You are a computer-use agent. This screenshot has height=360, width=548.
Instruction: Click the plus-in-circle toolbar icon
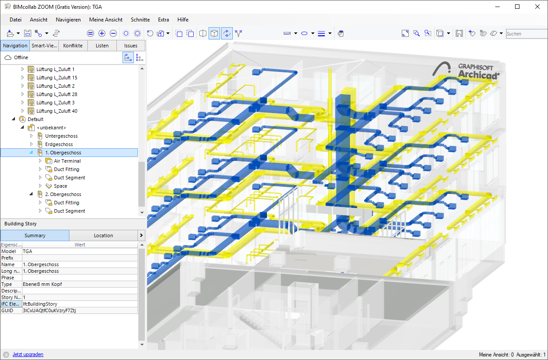(102, 33)
